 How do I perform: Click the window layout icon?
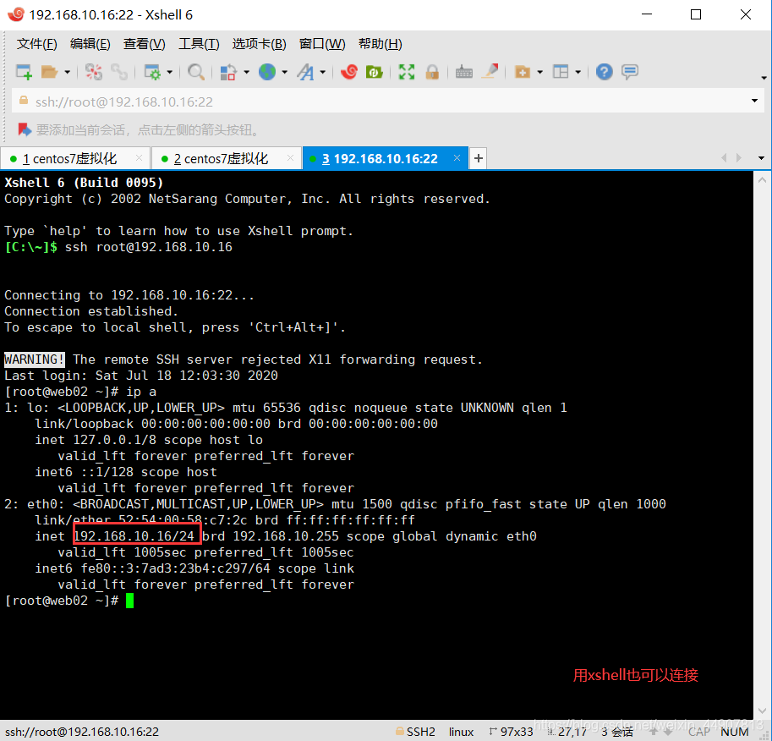click(561, 72)
